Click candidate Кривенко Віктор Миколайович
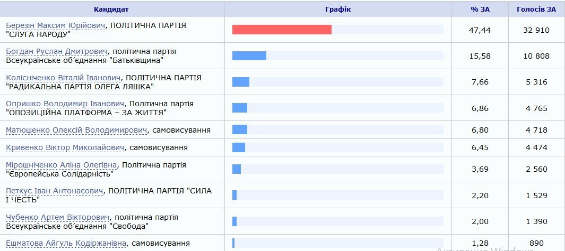565x251 pixels. pos(65,147)
